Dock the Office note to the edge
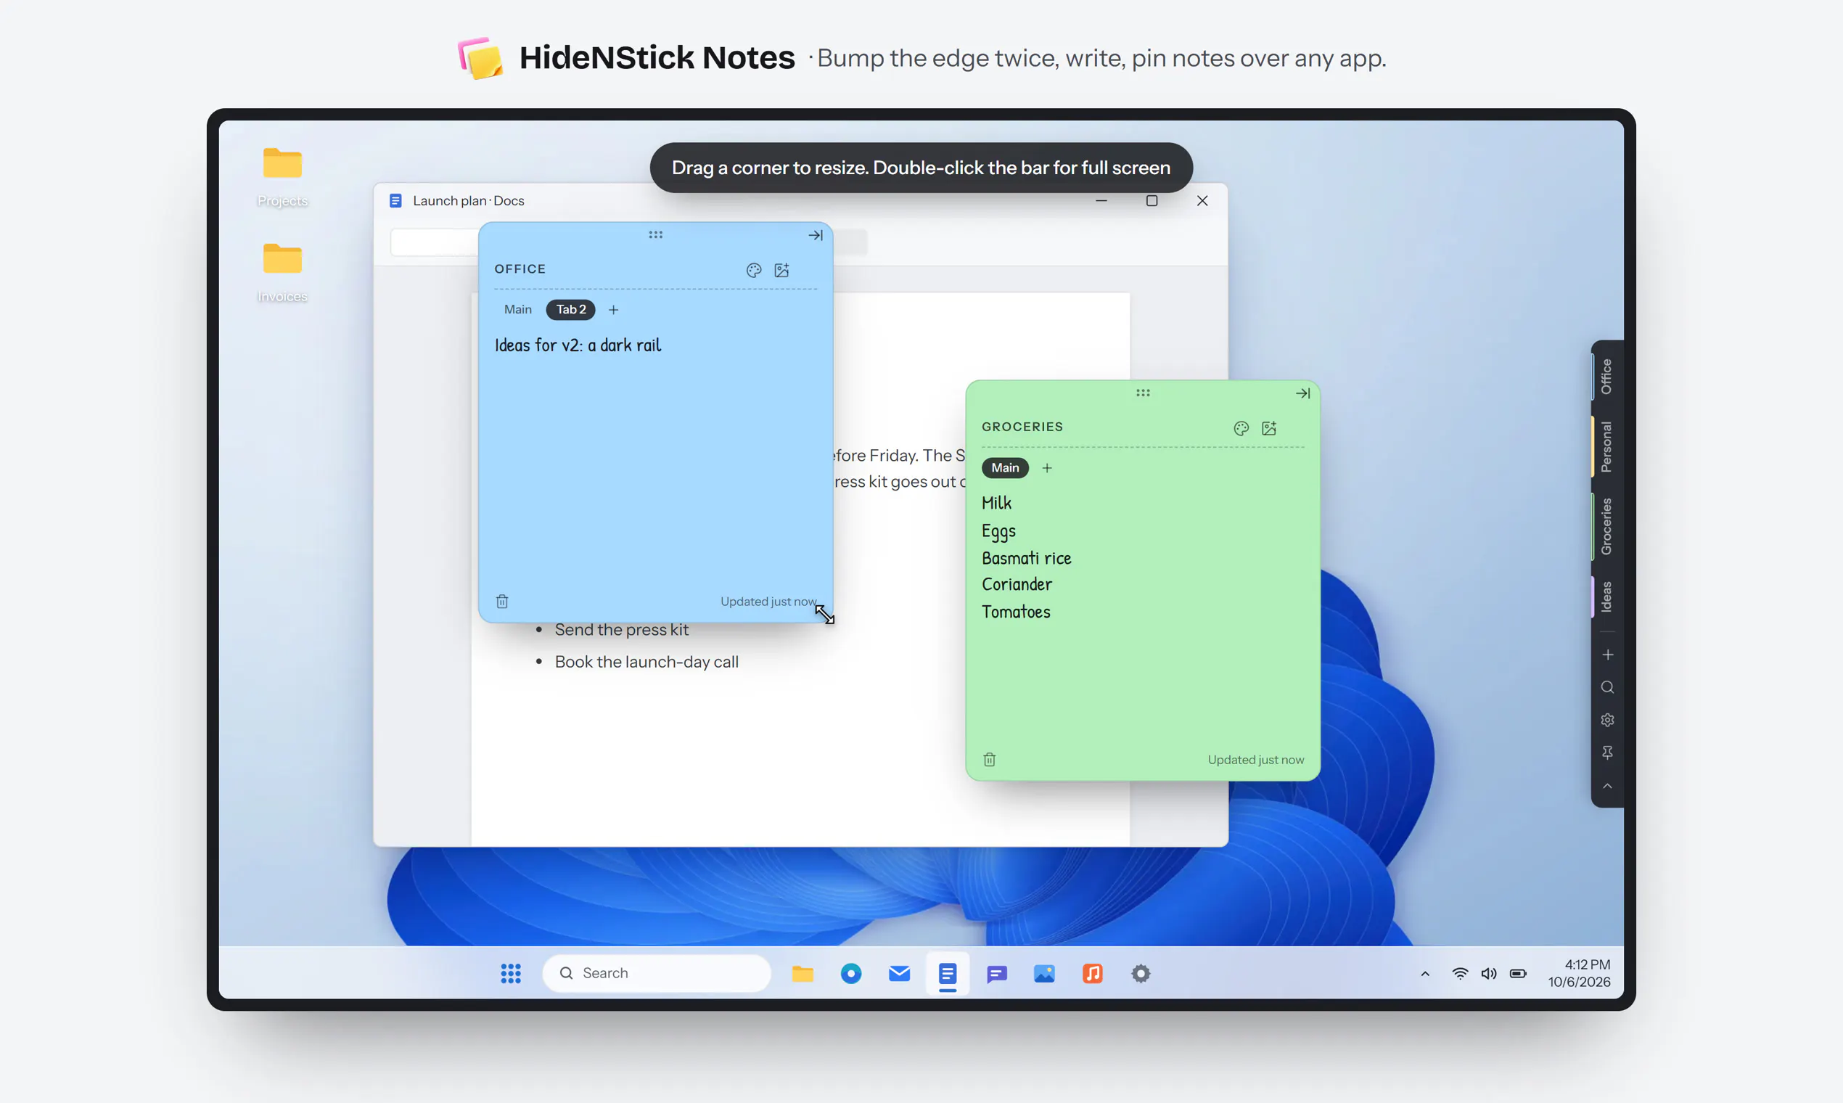Screen dimensions: 1843x1103 coord(816,235)
